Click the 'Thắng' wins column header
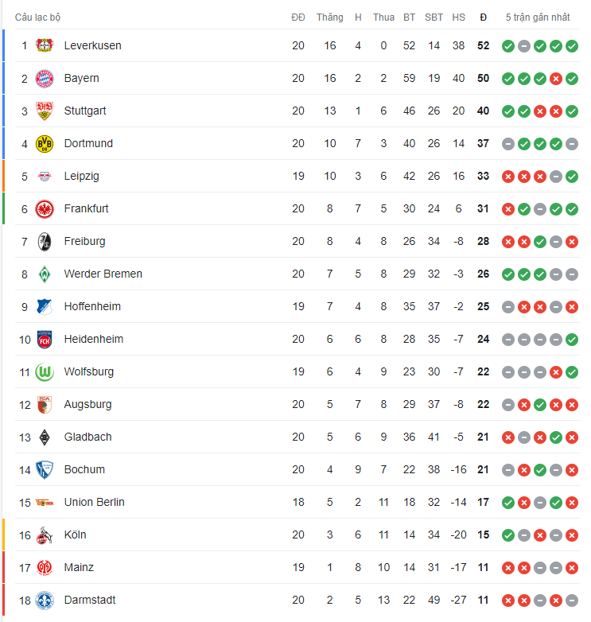591x622 pixels. click(x=329, y=17)
